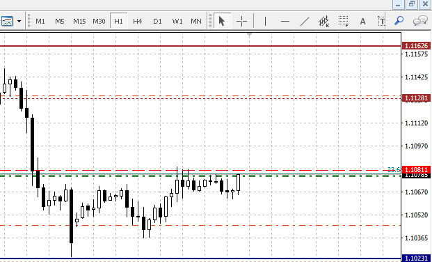
Task: Switch to MN monthly timeframe
Action: point(196,21)
